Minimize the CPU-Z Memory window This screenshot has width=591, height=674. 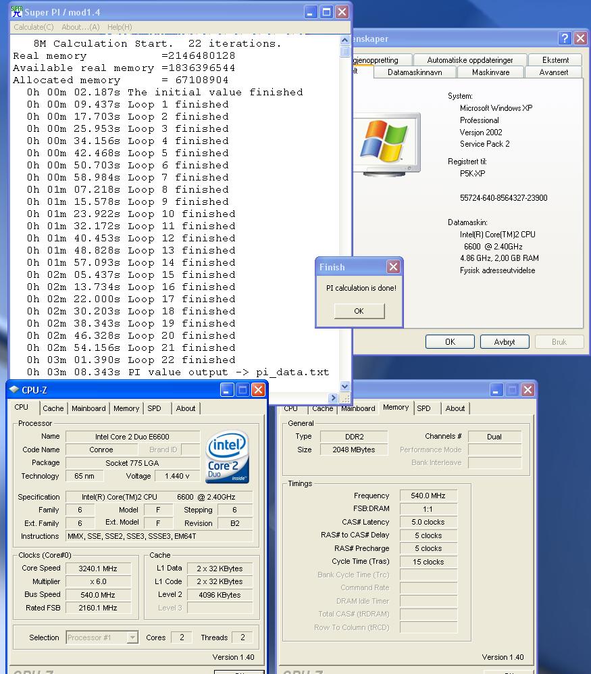(496, 390)
